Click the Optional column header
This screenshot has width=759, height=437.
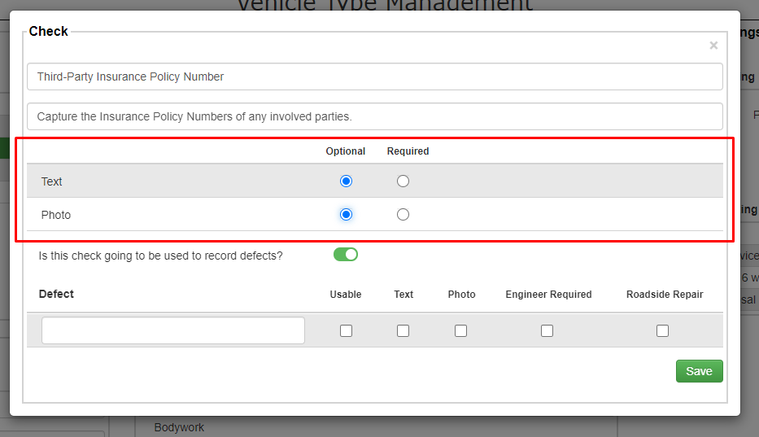345,151
